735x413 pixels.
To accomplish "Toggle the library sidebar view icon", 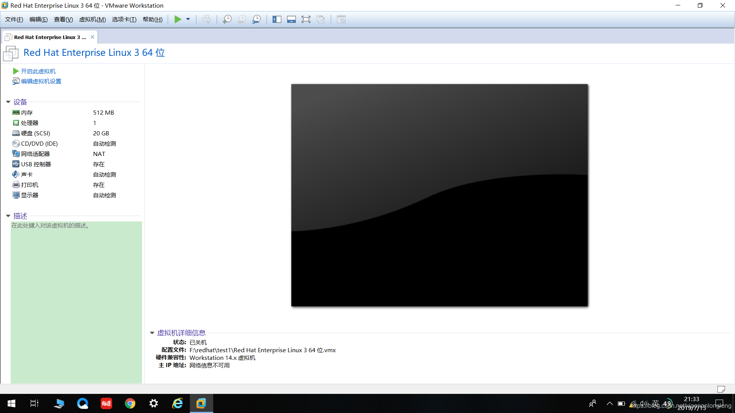I will (277, 19).
